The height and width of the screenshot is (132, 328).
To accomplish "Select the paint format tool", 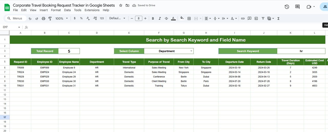I will point(50,18).
